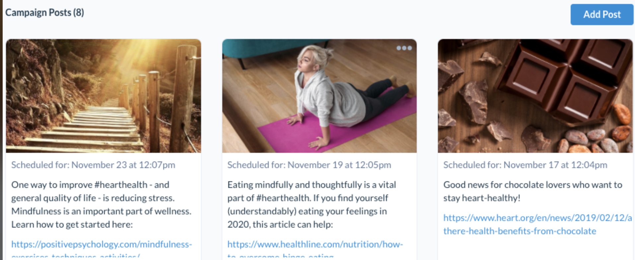The height and width of the screenshot is (260, 635).
Task: Click #hearthealth hashtag in the stress post
Action: [121, 185]
